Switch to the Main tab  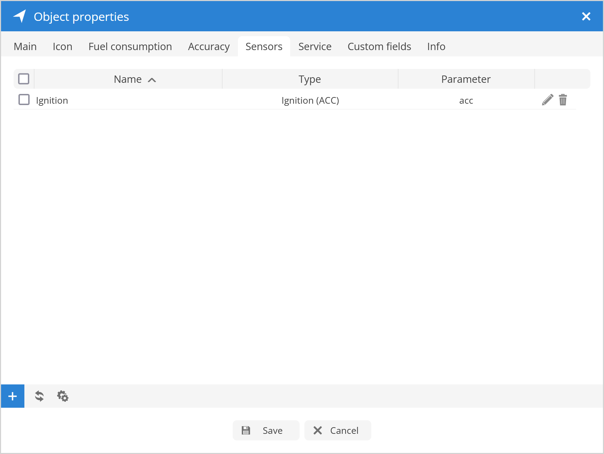(x=25, y=47)
